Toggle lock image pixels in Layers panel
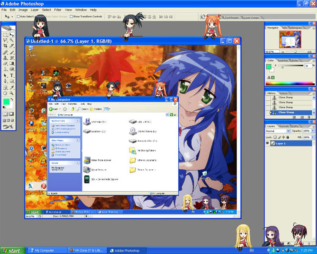317x254 pixels. [x=279, y=137]
